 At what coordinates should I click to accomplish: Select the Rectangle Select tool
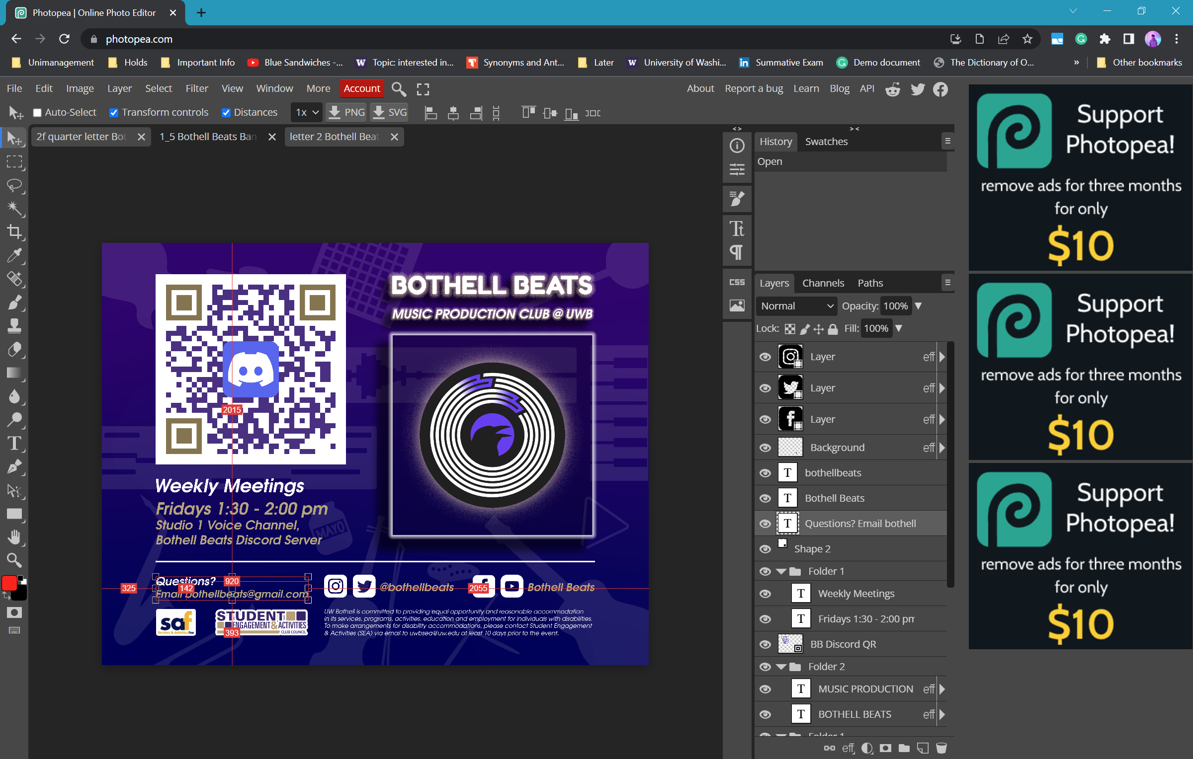click(x=14, y=162)
